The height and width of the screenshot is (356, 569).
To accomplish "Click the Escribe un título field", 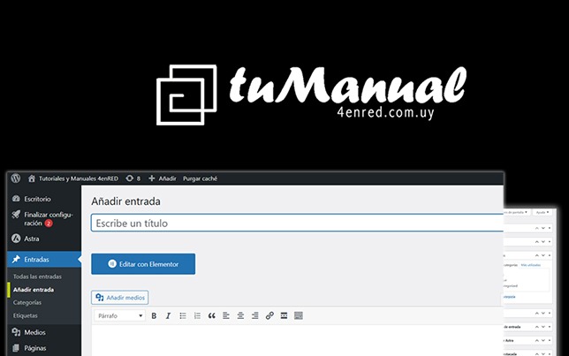I will [297, 223].
